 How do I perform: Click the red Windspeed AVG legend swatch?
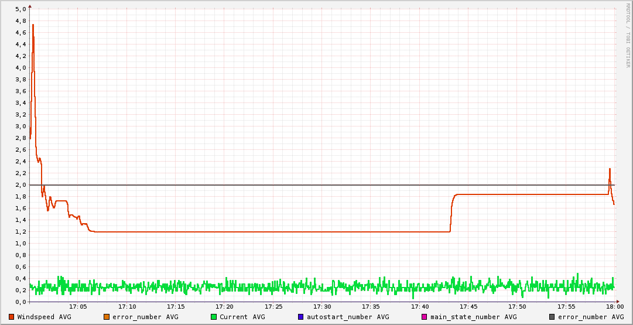click(x=12, y=317)
